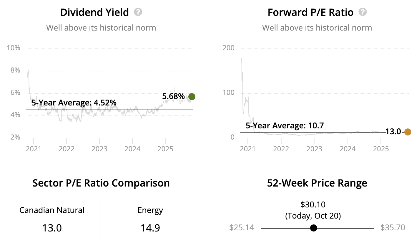Click the 52-Week Price Range heading
The image size is (419, 245).
(317, 183)
